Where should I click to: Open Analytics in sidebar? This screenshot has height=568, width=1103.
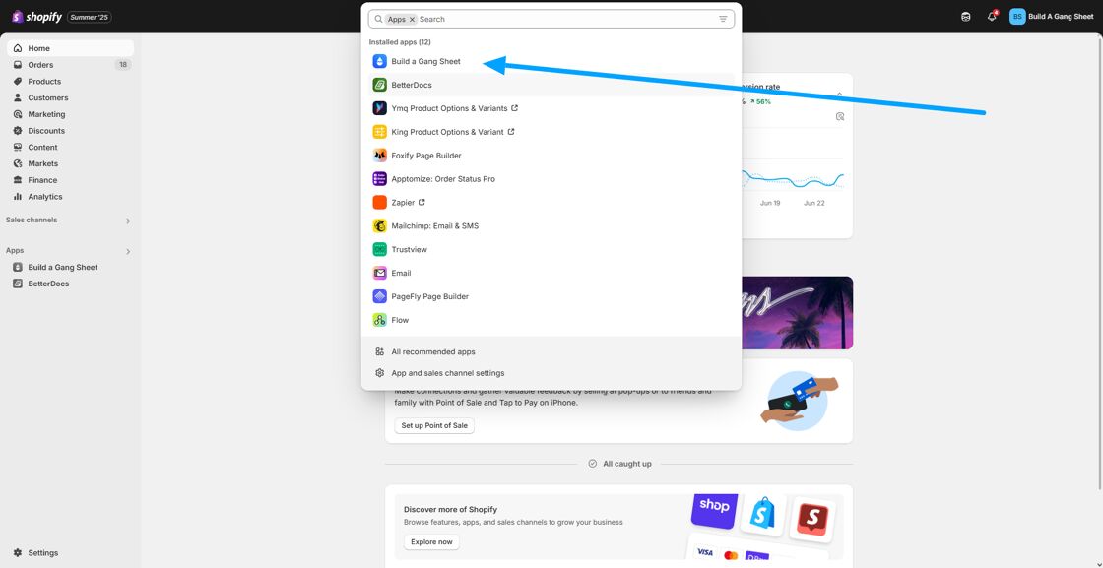pyautogui.click(x=70, y=197)
